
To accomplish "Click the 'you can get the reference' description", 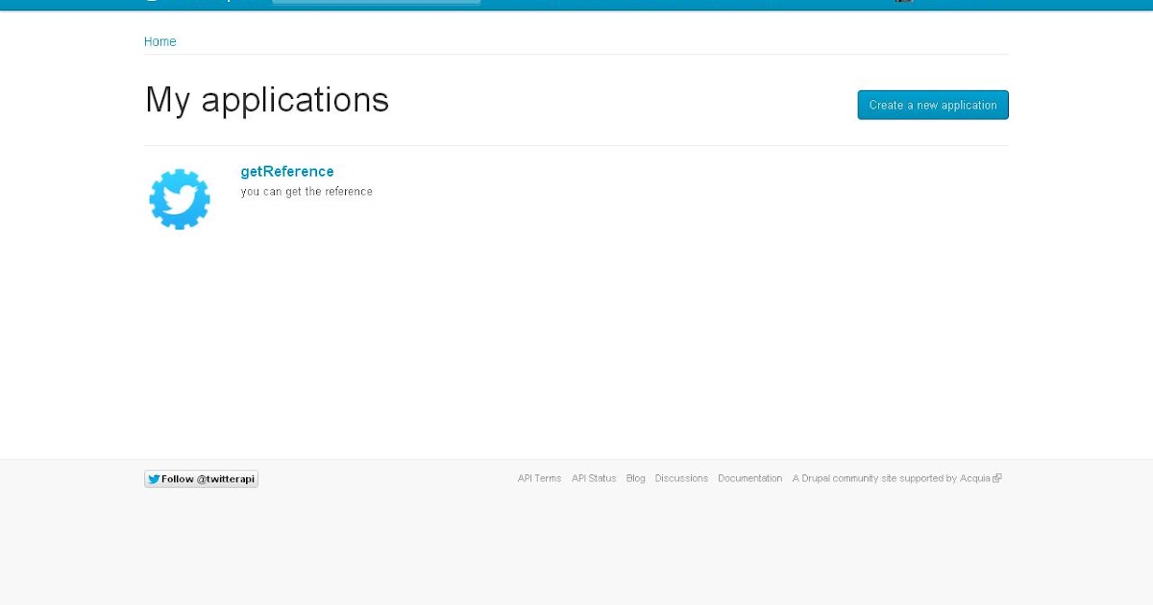I will 306,191.
